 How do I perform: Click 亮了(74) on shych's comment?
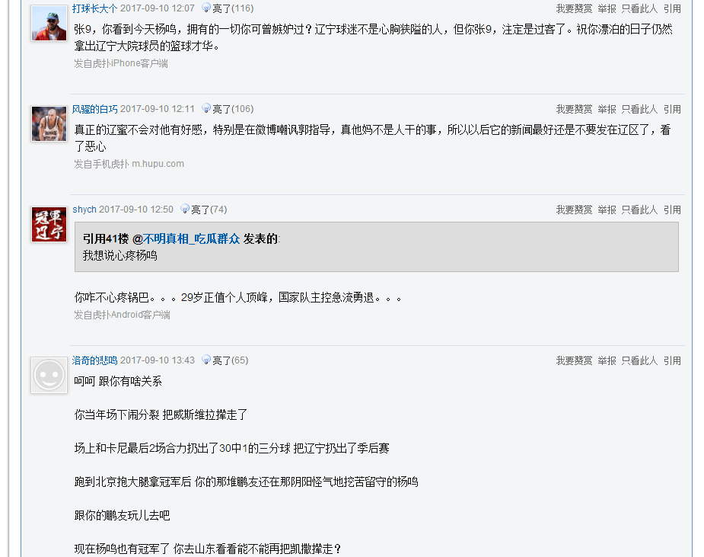tap(209, 210)
